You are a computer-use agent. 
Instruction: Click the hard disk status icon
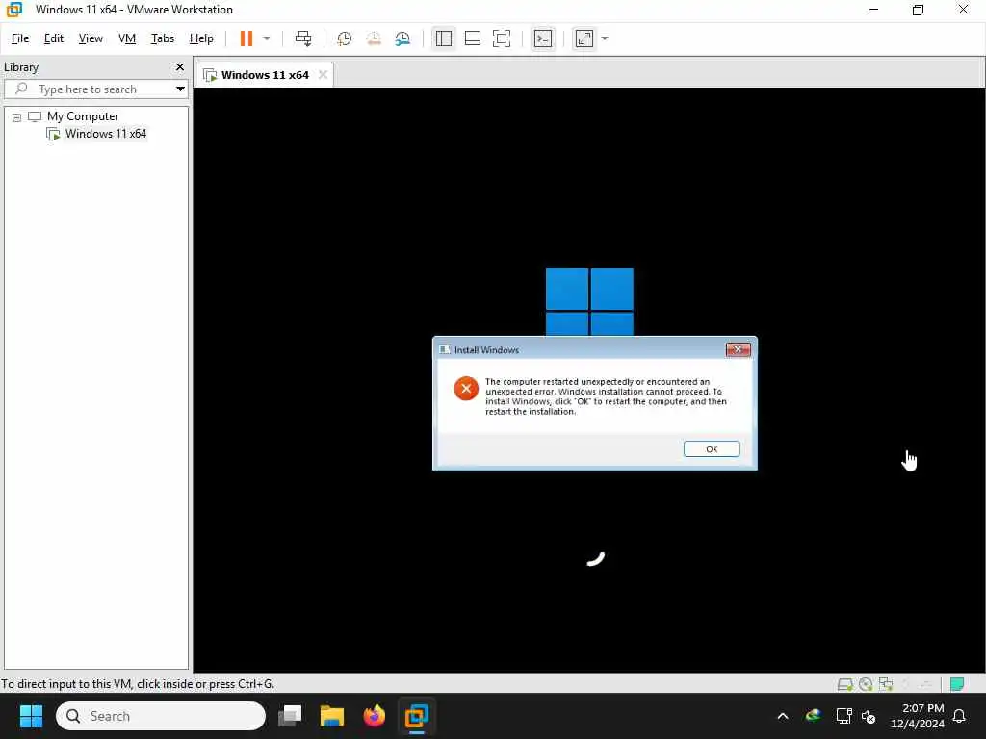pos(844,684)
